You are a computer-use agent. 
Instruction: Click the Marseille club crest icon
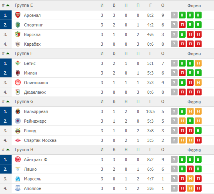[18, 179]
